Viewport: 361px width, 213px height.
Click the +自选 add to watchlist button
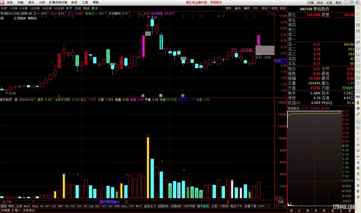[274, 8]
